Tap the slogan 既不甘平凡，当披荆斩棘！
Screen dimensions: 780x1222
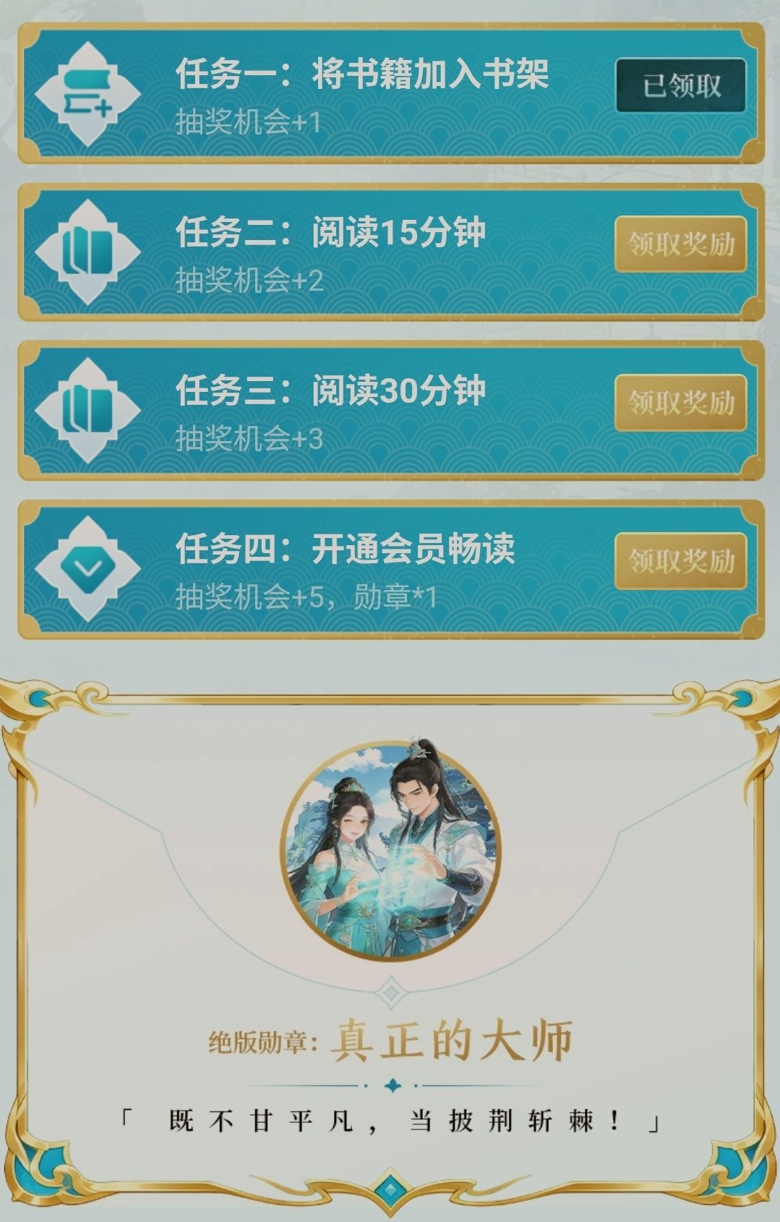point(390,1121)
